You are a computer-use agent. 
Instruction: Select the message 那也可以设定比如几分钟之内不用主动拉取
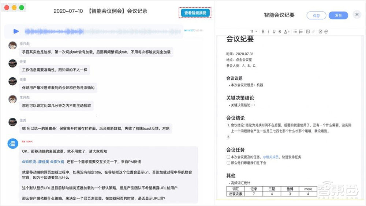56,106
